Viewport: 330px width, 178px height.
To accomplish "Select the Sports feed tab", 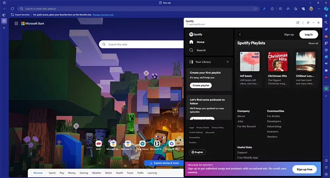I will click(x=52, y=173).
